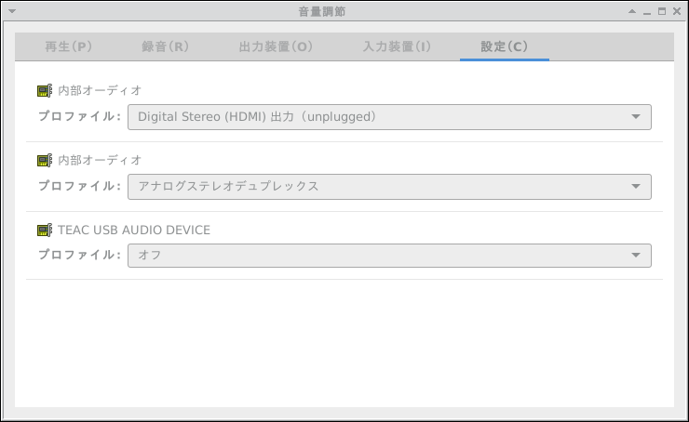Go to the 出力装置(O) tab
The width and height of the screenshot is (689, 422).
click(x=276, y=46)
